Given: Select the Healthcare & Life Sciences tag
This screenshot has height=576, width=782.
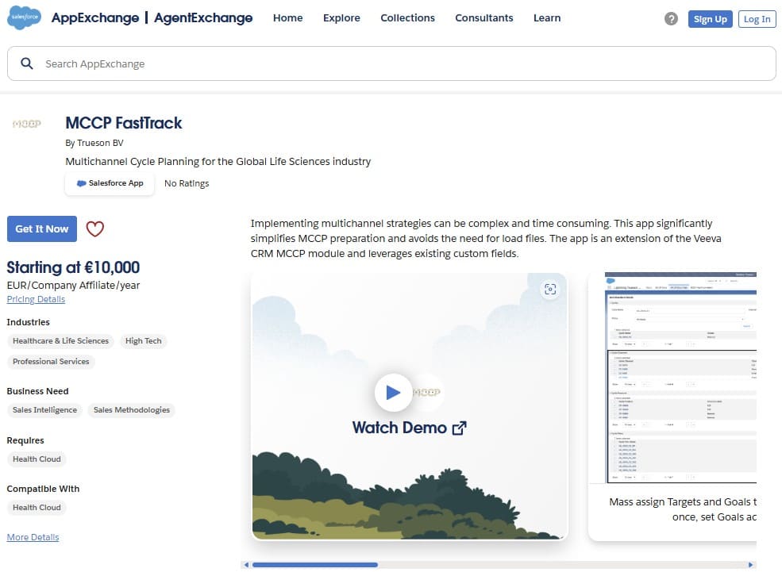Looking at the screenshot, I should [x=60, y=341].
